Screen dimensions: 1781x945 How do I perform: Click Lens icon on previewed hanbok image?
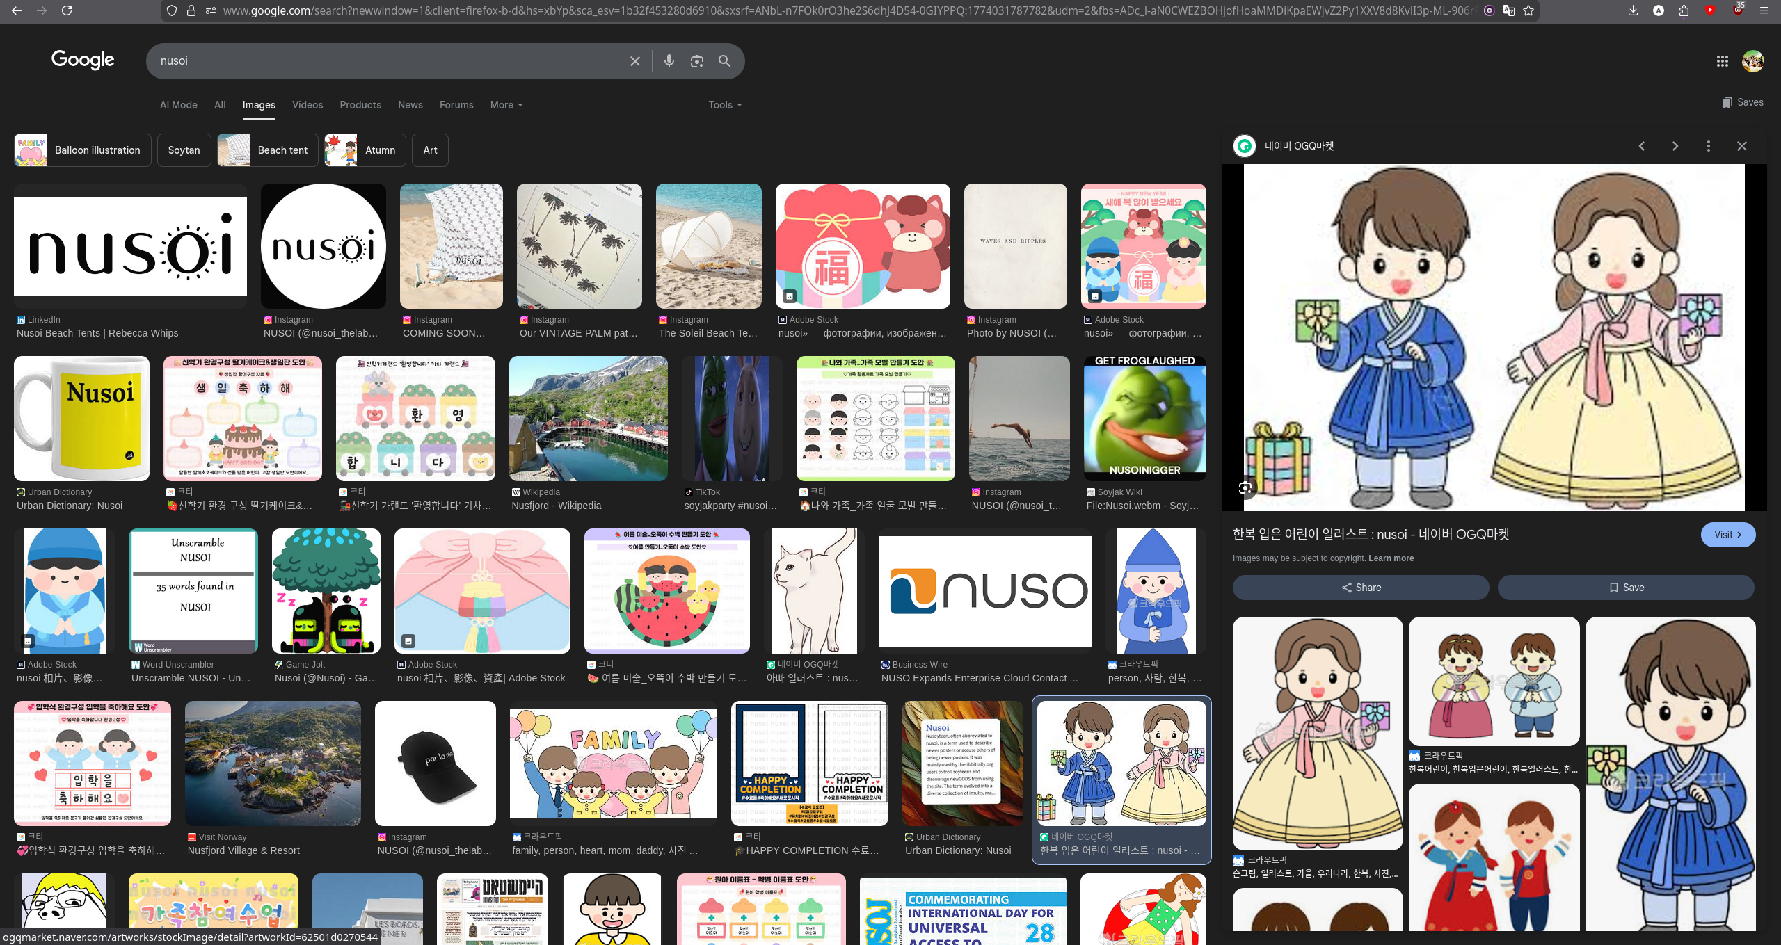[x=1245, y=487]
